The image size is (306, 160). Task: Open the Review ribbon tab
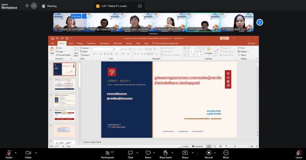pyautogui.click(x=129, y=43)
